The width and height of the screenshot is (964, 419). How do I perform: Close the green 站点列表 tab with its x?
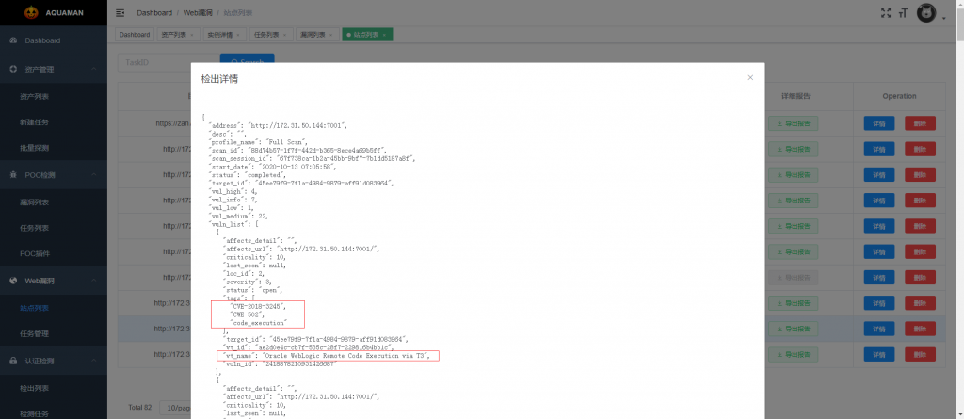click(384, 35)
